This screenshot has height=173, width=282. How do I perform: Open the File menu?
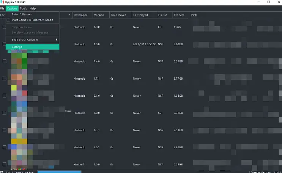[x=2, y=8]
